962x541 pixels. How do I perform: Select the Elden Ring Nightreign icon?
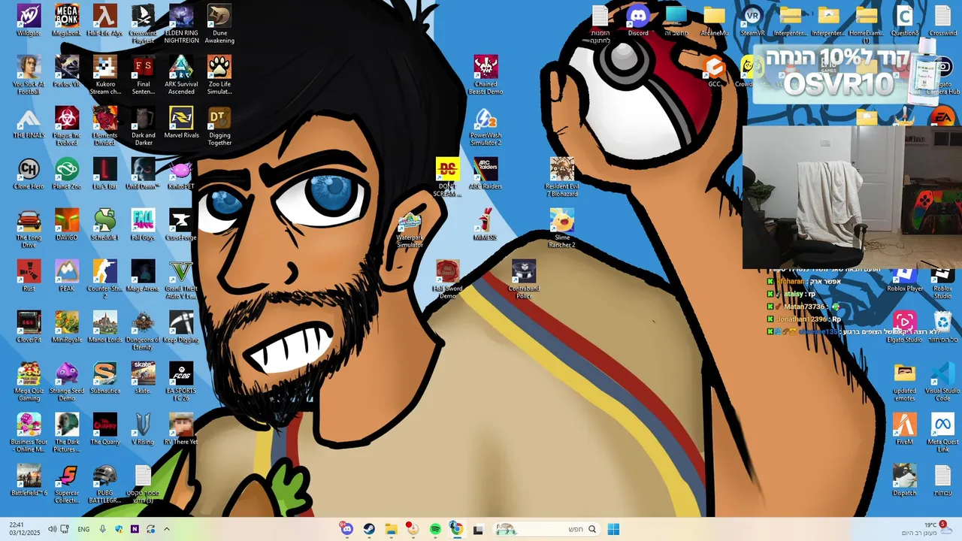[181, 24]
